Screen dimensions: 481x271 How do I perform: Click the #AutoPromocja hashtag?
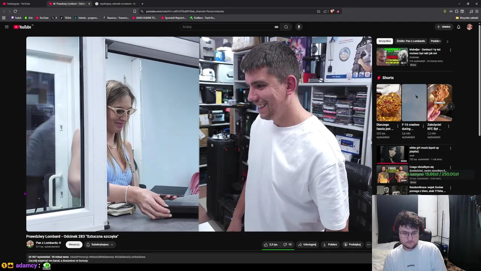click(79, 257)
